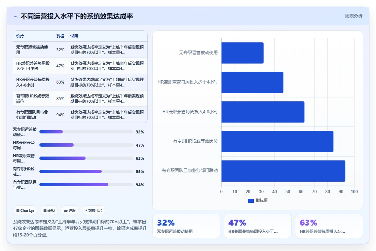Toggle the 指标值 legend swatch
This screenshot has height=251, width=376.
click(x=250, y=201)
